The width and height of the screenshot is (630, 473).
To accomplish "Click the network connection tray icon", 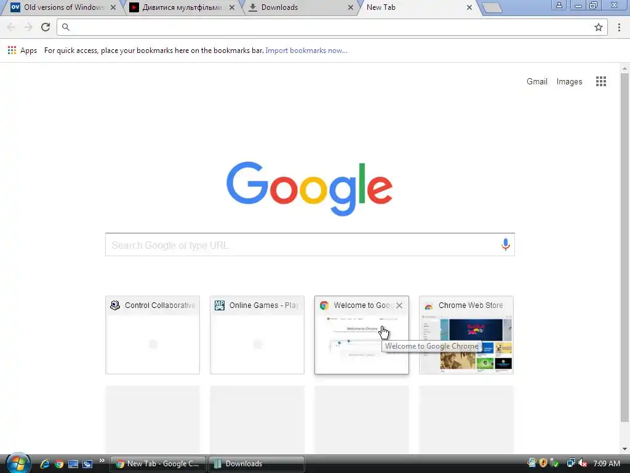I will 570,463.
